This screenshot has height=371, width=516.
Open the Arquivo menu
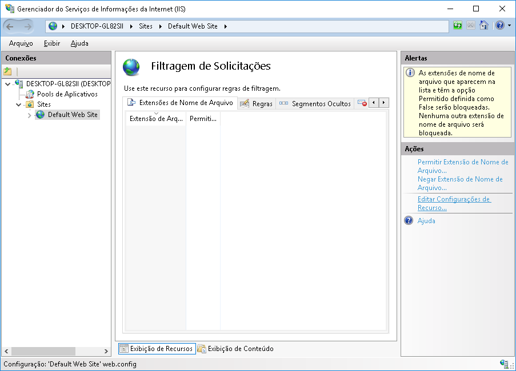(21, 43)
